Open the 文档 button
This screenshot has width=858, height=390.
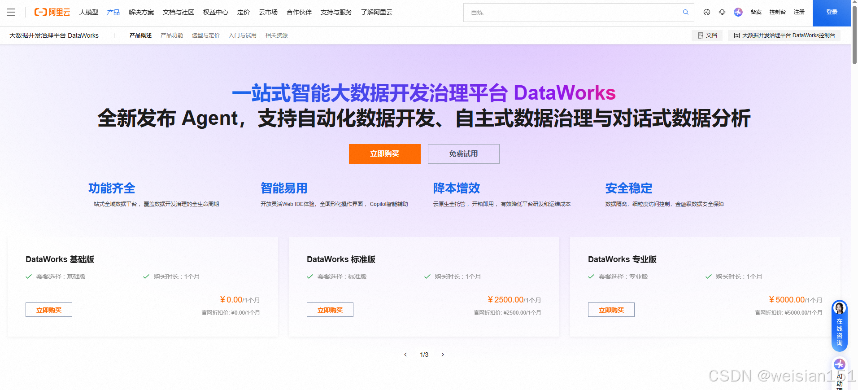[707, 35]
